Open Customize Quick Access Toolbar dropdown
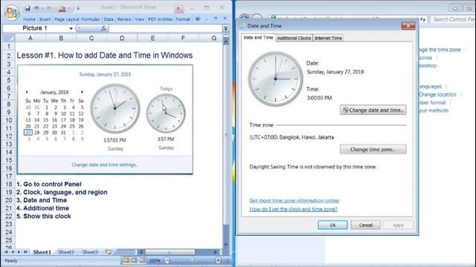The height and width of the screenshot is (267, 476). (78, 8)
